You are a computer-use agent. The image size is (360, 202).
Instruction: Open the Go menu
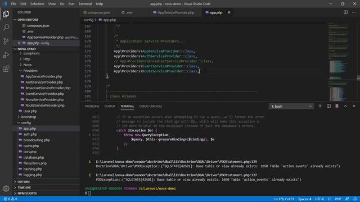[62, 4]
